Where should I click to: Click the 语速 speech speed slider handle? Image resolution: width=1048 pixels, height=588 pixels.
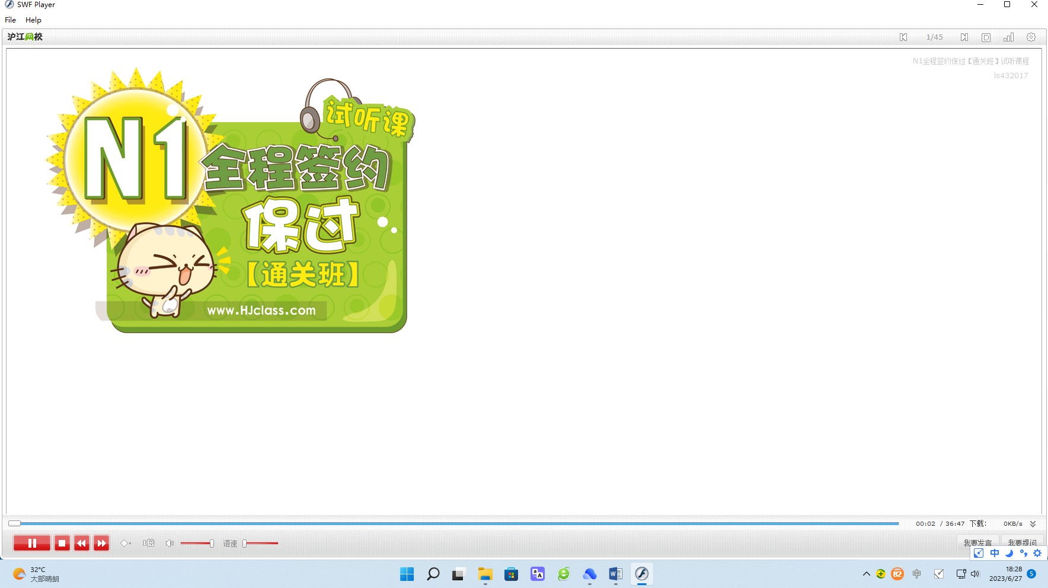245,543
